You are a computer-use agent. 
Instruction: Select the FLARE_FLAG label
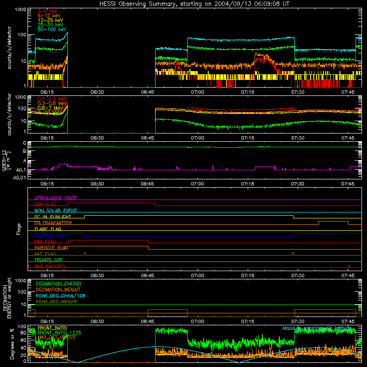point(48,229)
